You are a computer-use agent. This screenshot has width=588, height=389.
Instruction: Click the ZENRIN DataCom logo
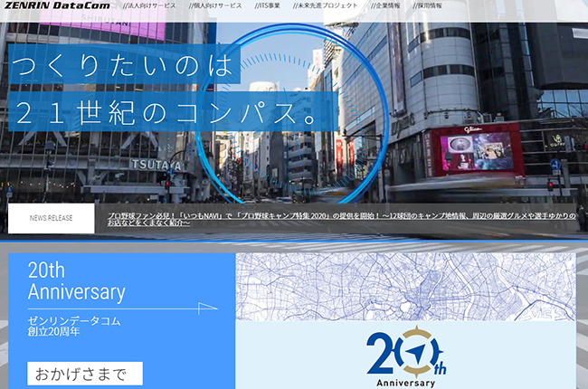(x=55, y=6)
